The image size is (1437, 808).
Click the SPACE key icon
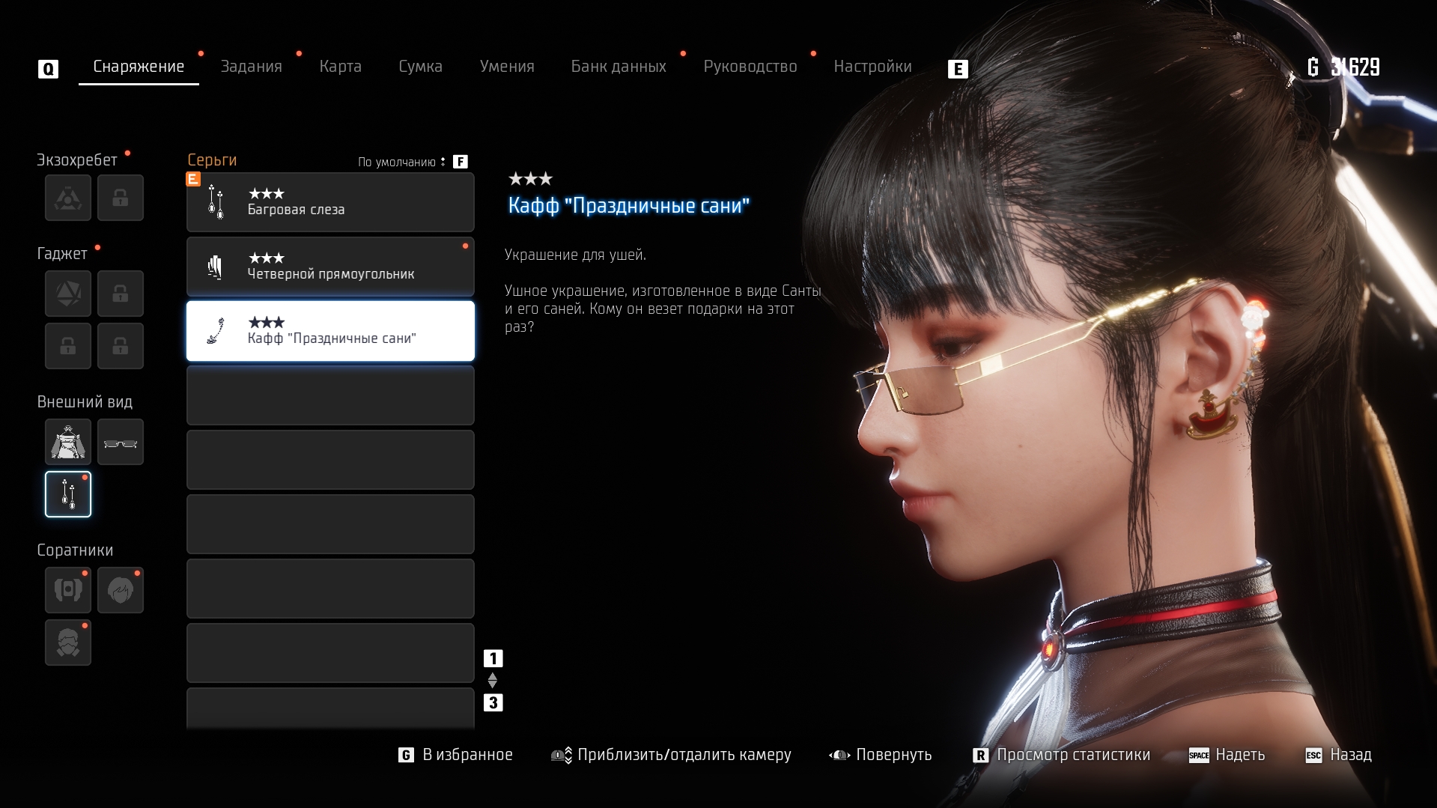pyautogui.click(x=1199, y=756)
